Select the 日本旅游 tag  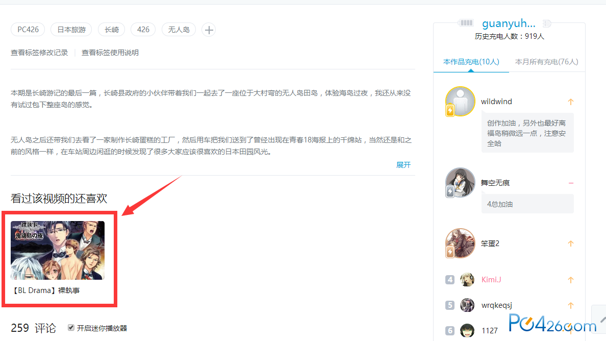point(71,30)
